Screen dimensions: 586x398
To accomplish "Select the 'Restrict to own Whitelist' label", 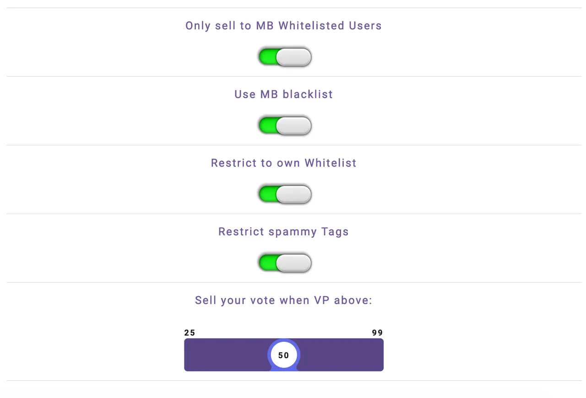I will (283, 163).
